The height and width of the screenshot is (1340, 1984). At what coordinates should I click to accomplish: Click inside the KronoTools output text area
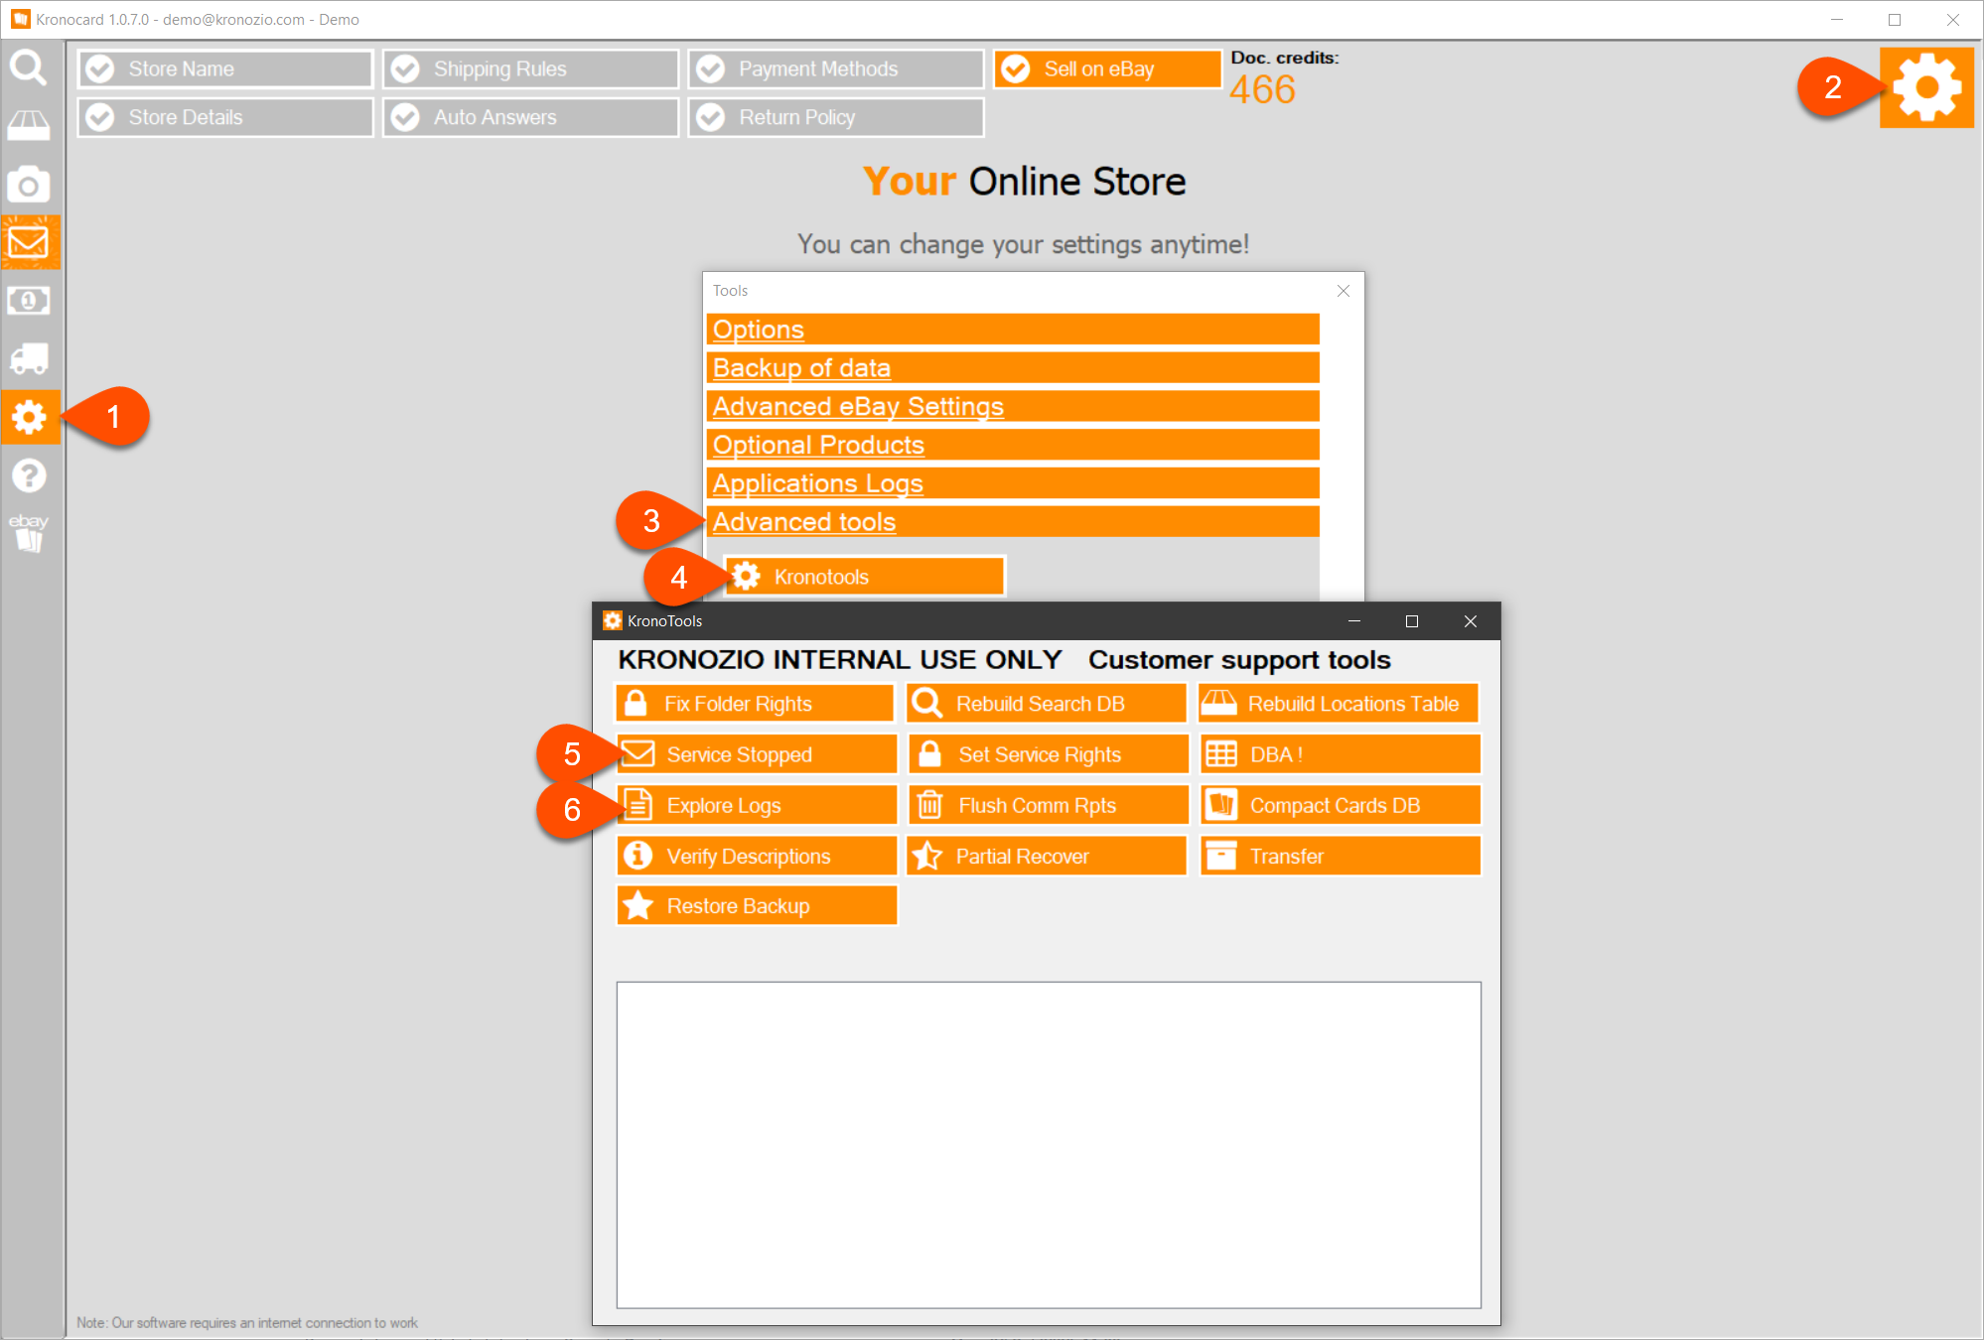(1049, 1144)
